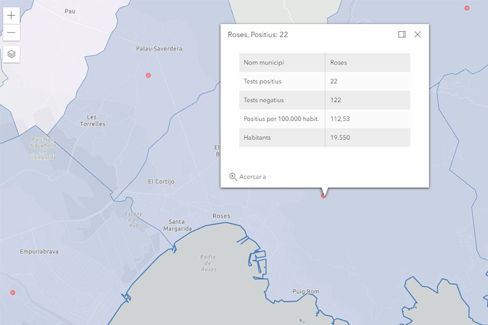Image resolution: width=488 pixels, height=325 pixels.
Task: Select the red marker near Empuriabrava
Action: 13,293
